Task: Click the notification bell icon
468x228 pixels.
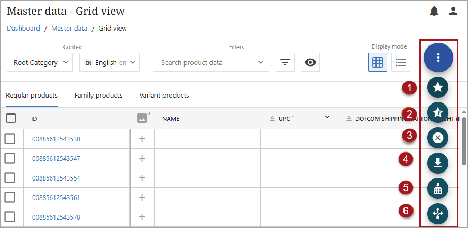Action: coord(434,11)
